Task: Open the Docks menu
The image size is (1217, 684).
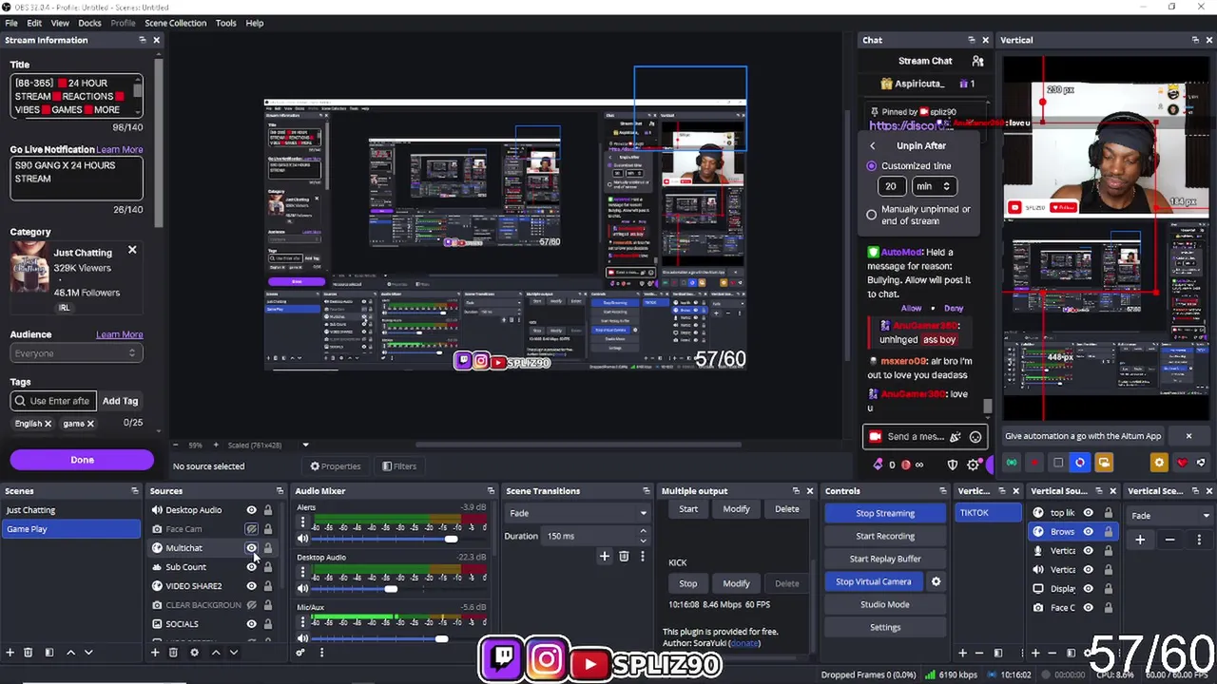Action: (x=89, y=23)
